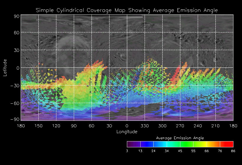Image resolution: width=242 pixels, height=165 pixels.
Task: Click the longitude axis tick label '240'
Action: [198, 126]
